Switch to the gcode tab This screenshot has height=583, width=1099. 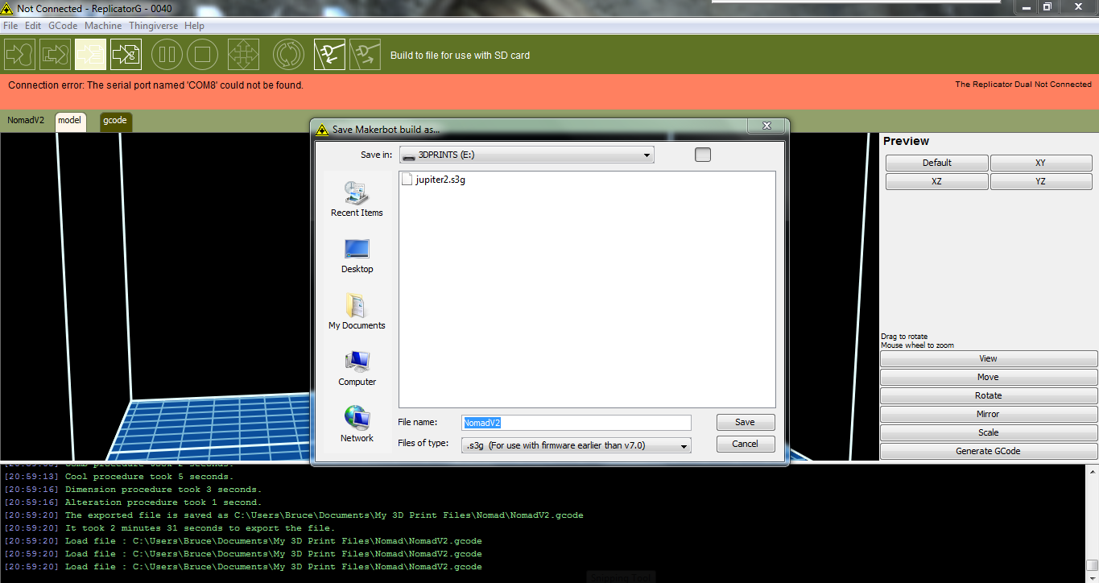tap(115, 121)
